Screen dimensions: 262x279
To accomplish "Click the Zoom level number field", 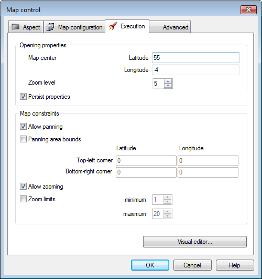I will (x=158, y=84).
